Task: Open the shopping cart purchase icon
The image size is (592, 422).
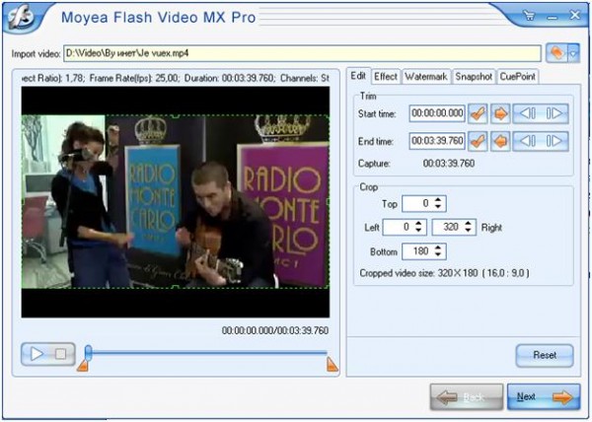Action: (x=529, y=16)
